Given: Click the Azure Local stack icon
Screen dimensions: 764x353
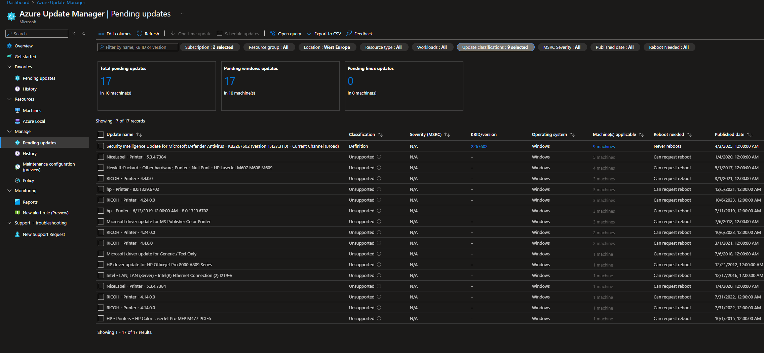Looking at the screenshot, I should coord(17,121).
